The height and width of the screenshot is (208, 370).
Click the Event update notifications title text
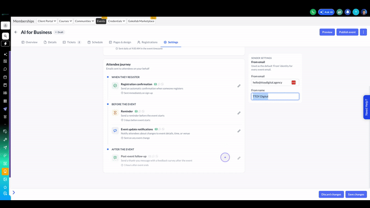137,129
